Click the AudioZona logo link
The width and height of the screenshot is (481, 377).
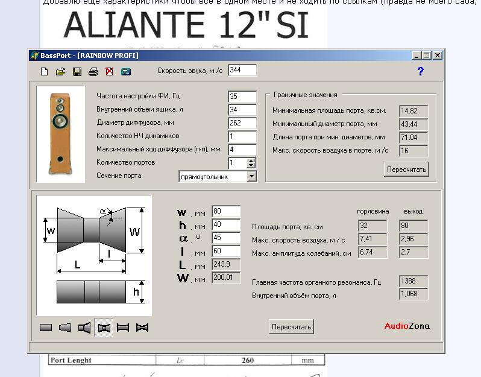click(x=407, y=326)
